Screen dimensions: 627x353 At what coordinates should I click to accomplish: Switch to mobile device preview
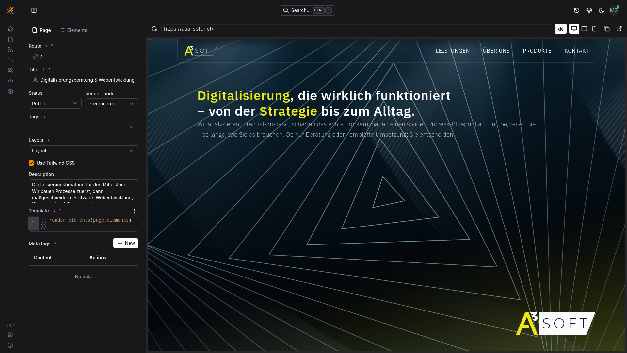[594, 29]
